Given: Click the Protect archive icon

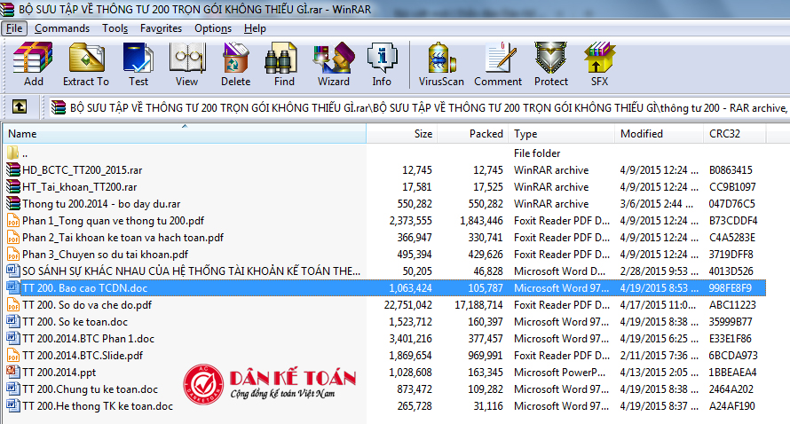Looking at the screenshot, I should pos(550,65).
